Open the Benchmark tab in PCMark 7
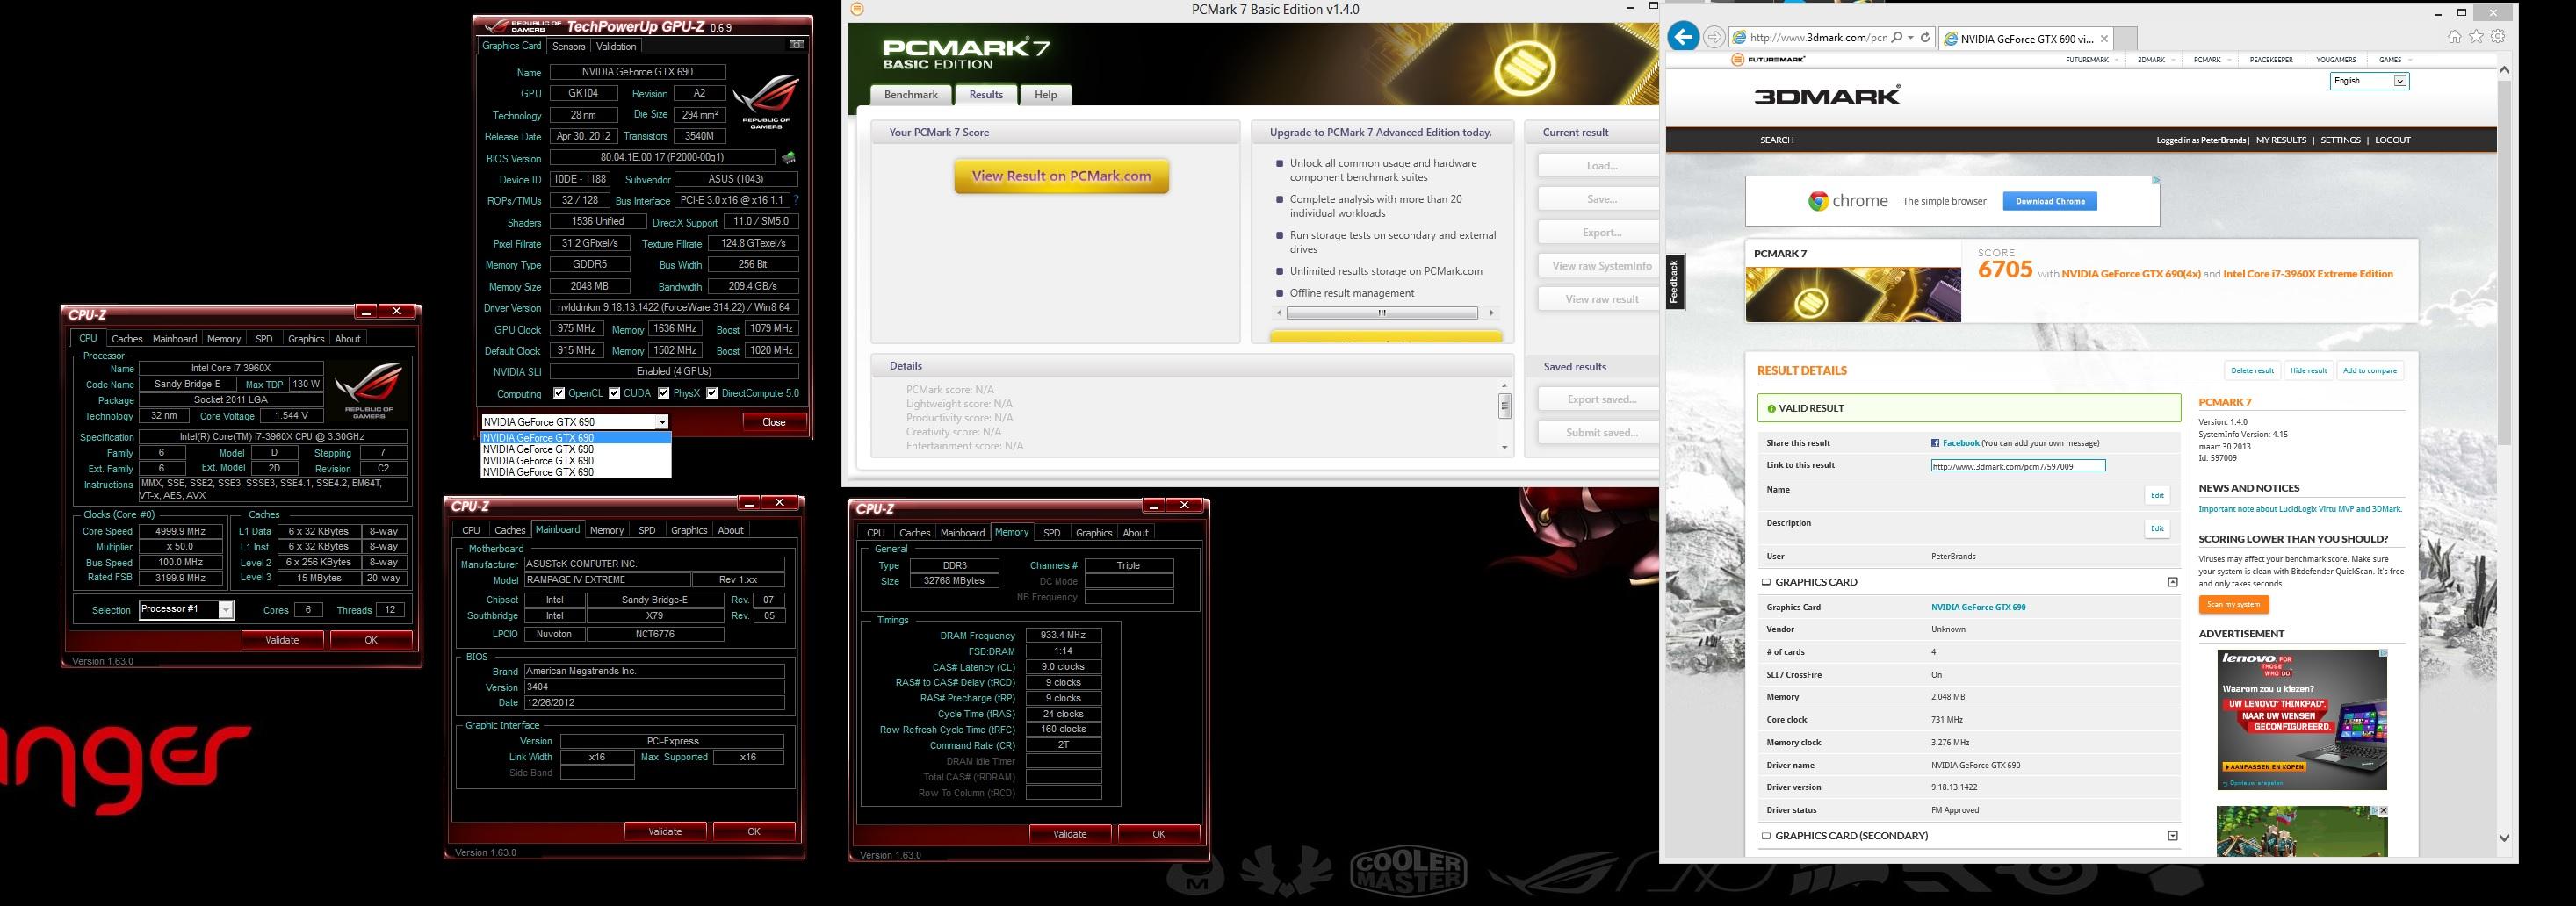 pyautogui.click(x=910, y=95)
